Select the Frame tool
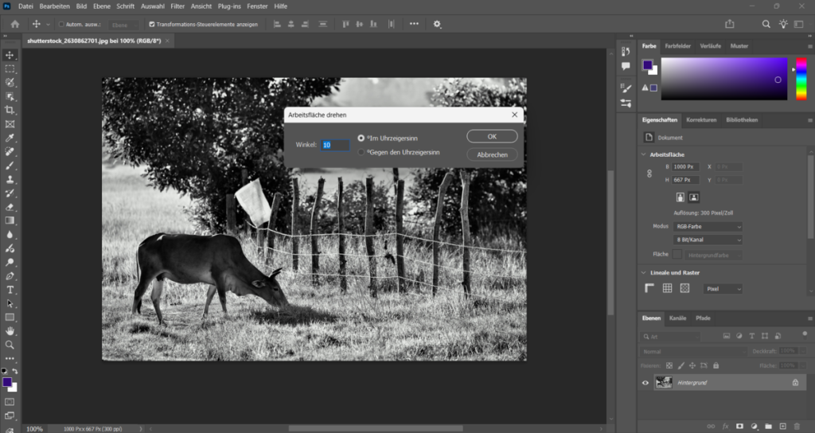Screen dimensions: 815x433 [x=10, y=124]
